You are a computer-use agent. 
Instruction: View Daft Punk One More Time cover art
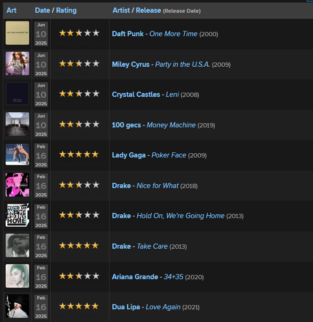(17, 33)
